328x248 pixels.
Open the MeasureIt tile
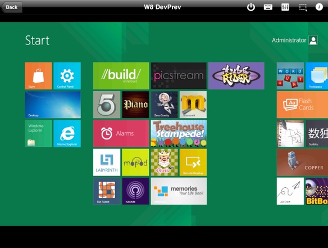193,105
